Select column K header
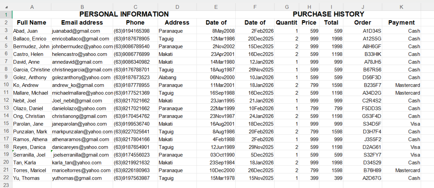This screenshot has height=188, width=434. tap(401, 7)
